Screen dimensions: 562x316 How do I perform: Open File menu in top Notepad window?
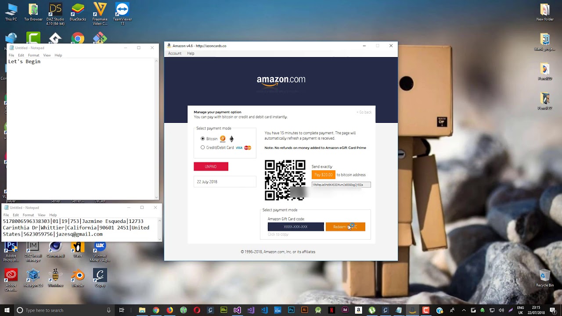click(x=11, y=55)
